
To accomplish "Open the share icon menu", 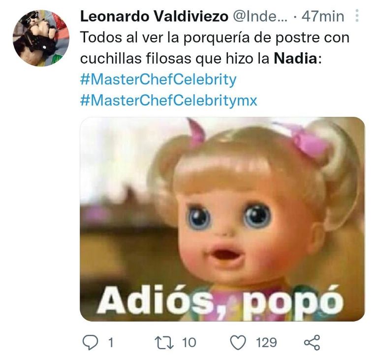I will point(312,343).
